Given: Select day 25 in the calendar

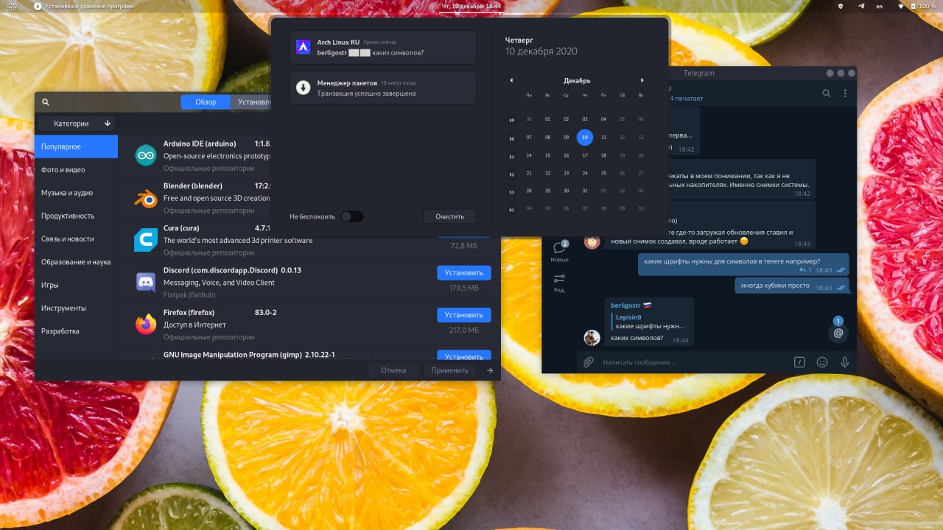Looking at the screenshot, I should coord(603,173).
